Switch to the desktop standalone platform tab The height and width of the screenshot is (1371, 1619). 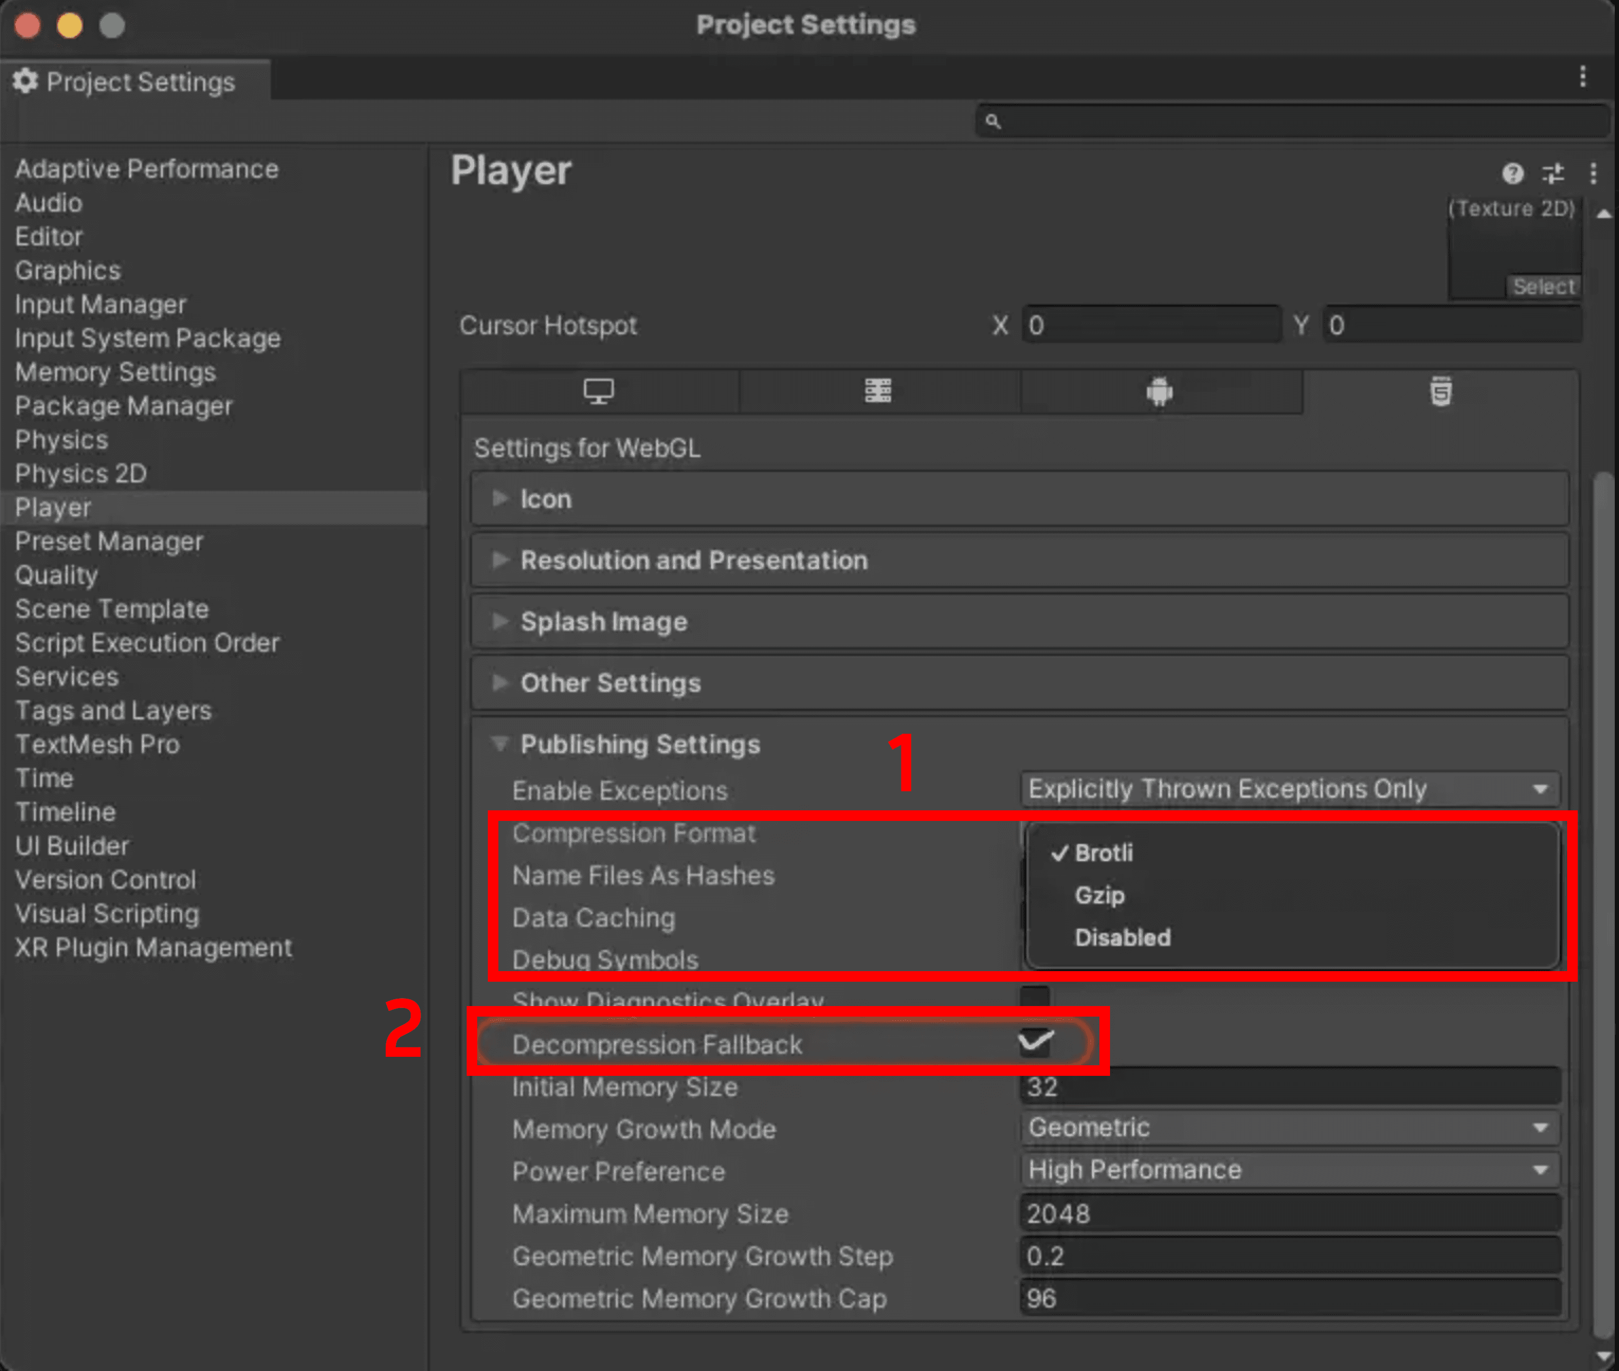click(x=598, y=391)
